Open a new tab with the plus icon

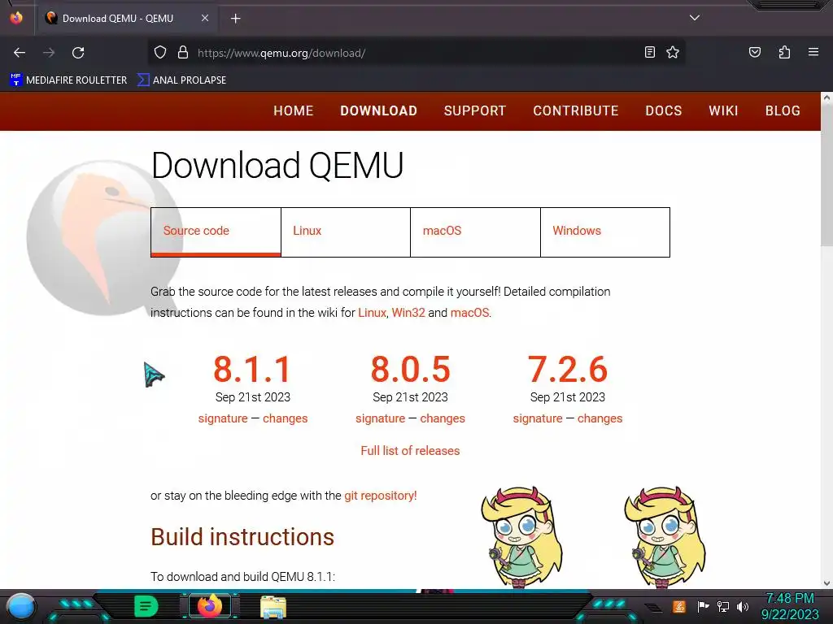point(235,19)
